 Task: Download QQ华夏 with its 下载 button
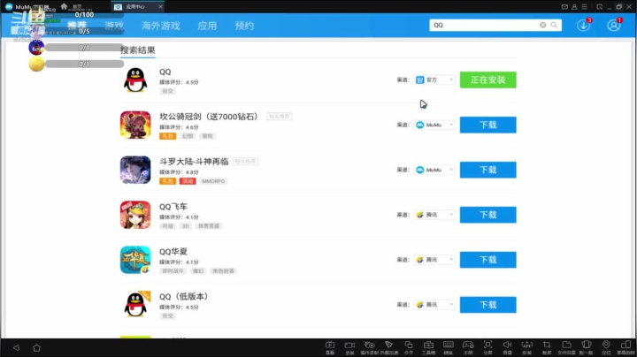pyautogui.click(x=487, y=260)
